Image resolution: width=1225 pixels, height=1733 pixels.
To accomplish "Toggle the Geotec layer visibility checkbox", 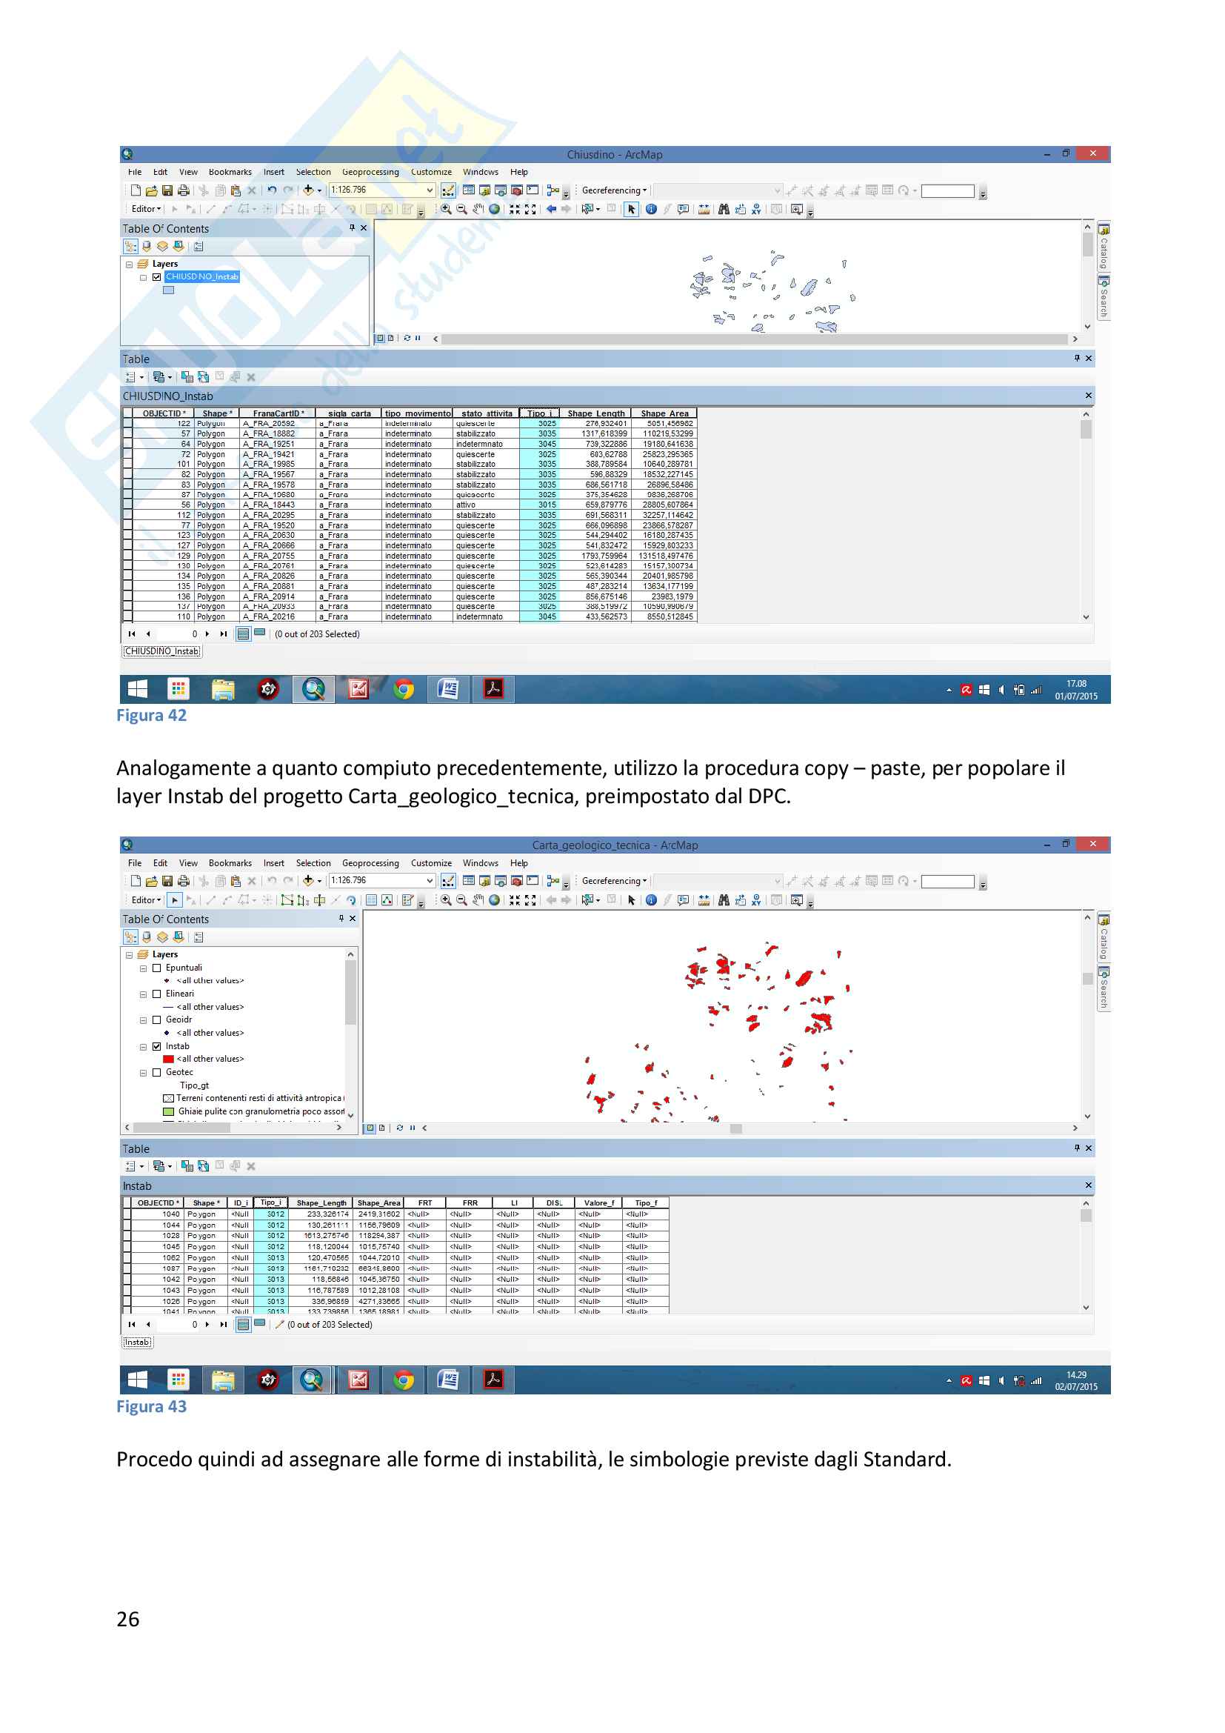I will (157, 1073).
